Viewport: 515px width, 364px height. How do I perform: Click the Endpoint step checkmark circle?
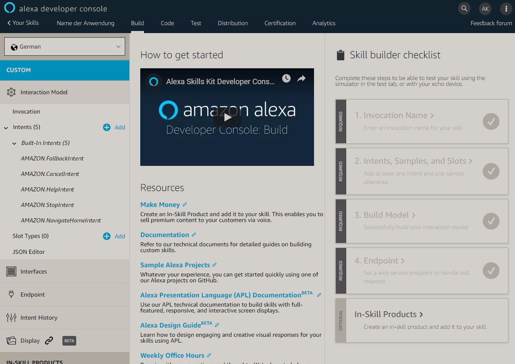[x=491, y=271]
